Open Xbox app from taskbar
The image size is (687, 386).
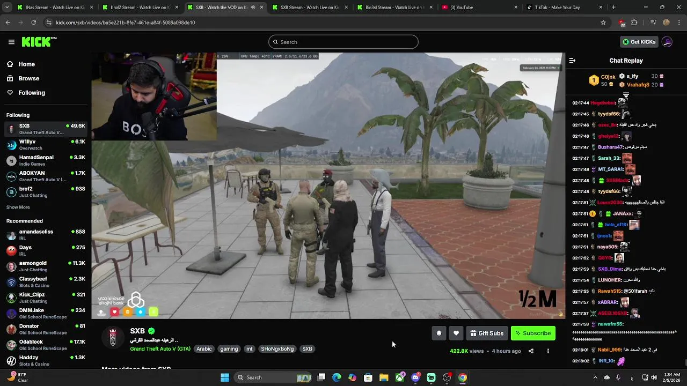(400, 377)
